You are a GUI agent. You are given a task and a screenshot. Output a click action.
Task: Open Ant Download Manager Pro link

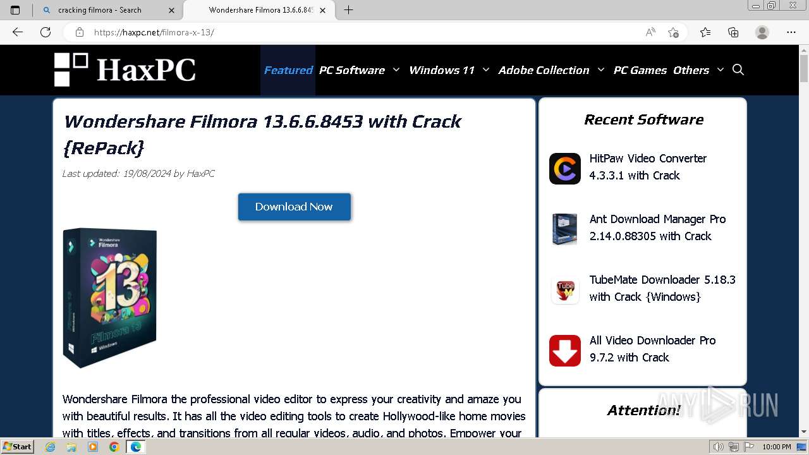pyautogui.click(x=657, y=227)
